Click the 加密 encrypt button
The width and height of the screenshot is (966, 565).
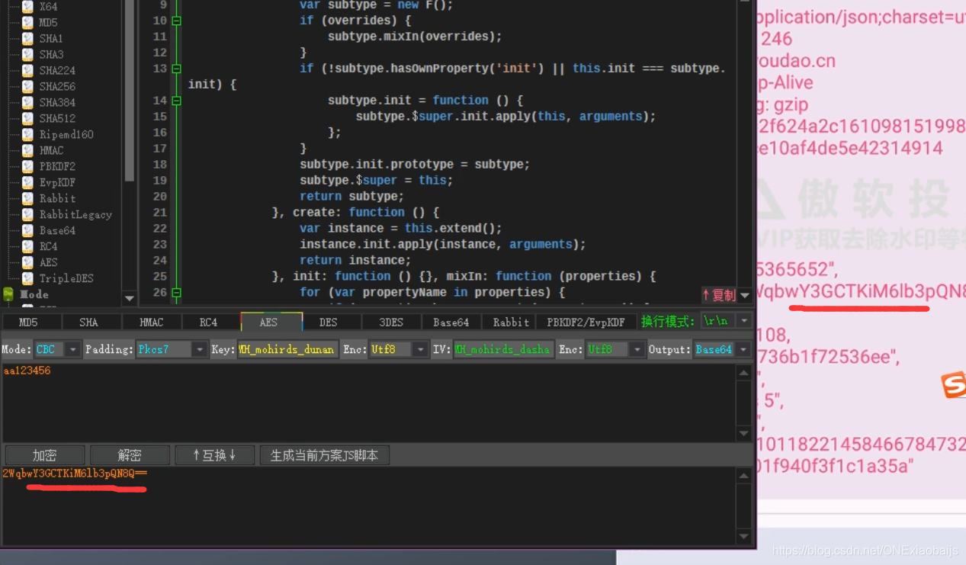pos(45,455)
